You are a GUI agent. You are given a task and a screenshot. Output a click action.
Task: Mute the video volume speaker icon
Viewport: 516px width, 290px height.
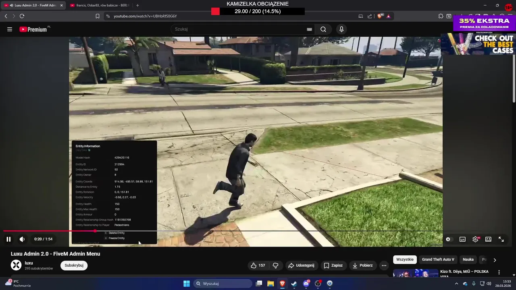click(x=22, y=239)
